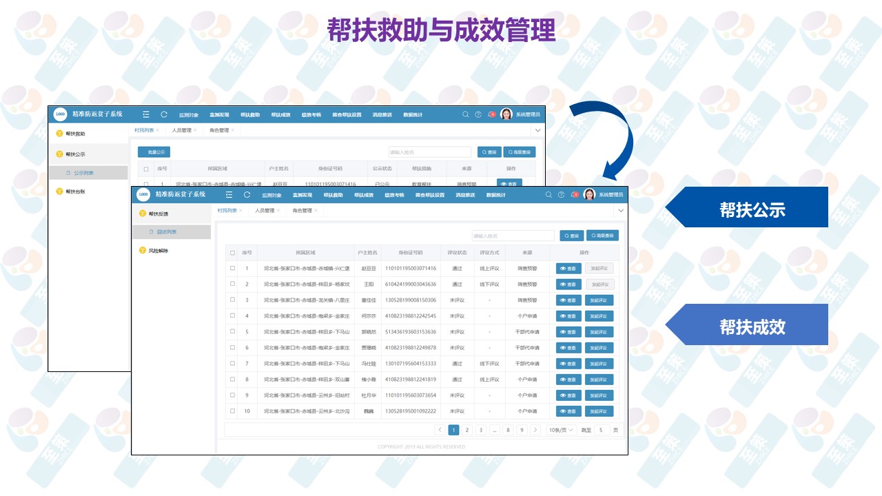Image resolution: width=882 pixels, height=496 pixels.
Task: Open 绩效考核 menu in front window navbar
Action: [394, 195]
